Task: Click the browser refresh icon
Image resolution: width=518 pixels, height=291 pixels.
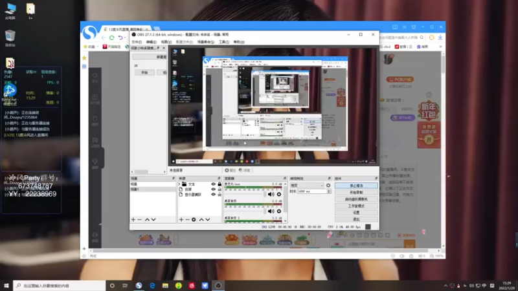Action: click(x=111, y=38)
